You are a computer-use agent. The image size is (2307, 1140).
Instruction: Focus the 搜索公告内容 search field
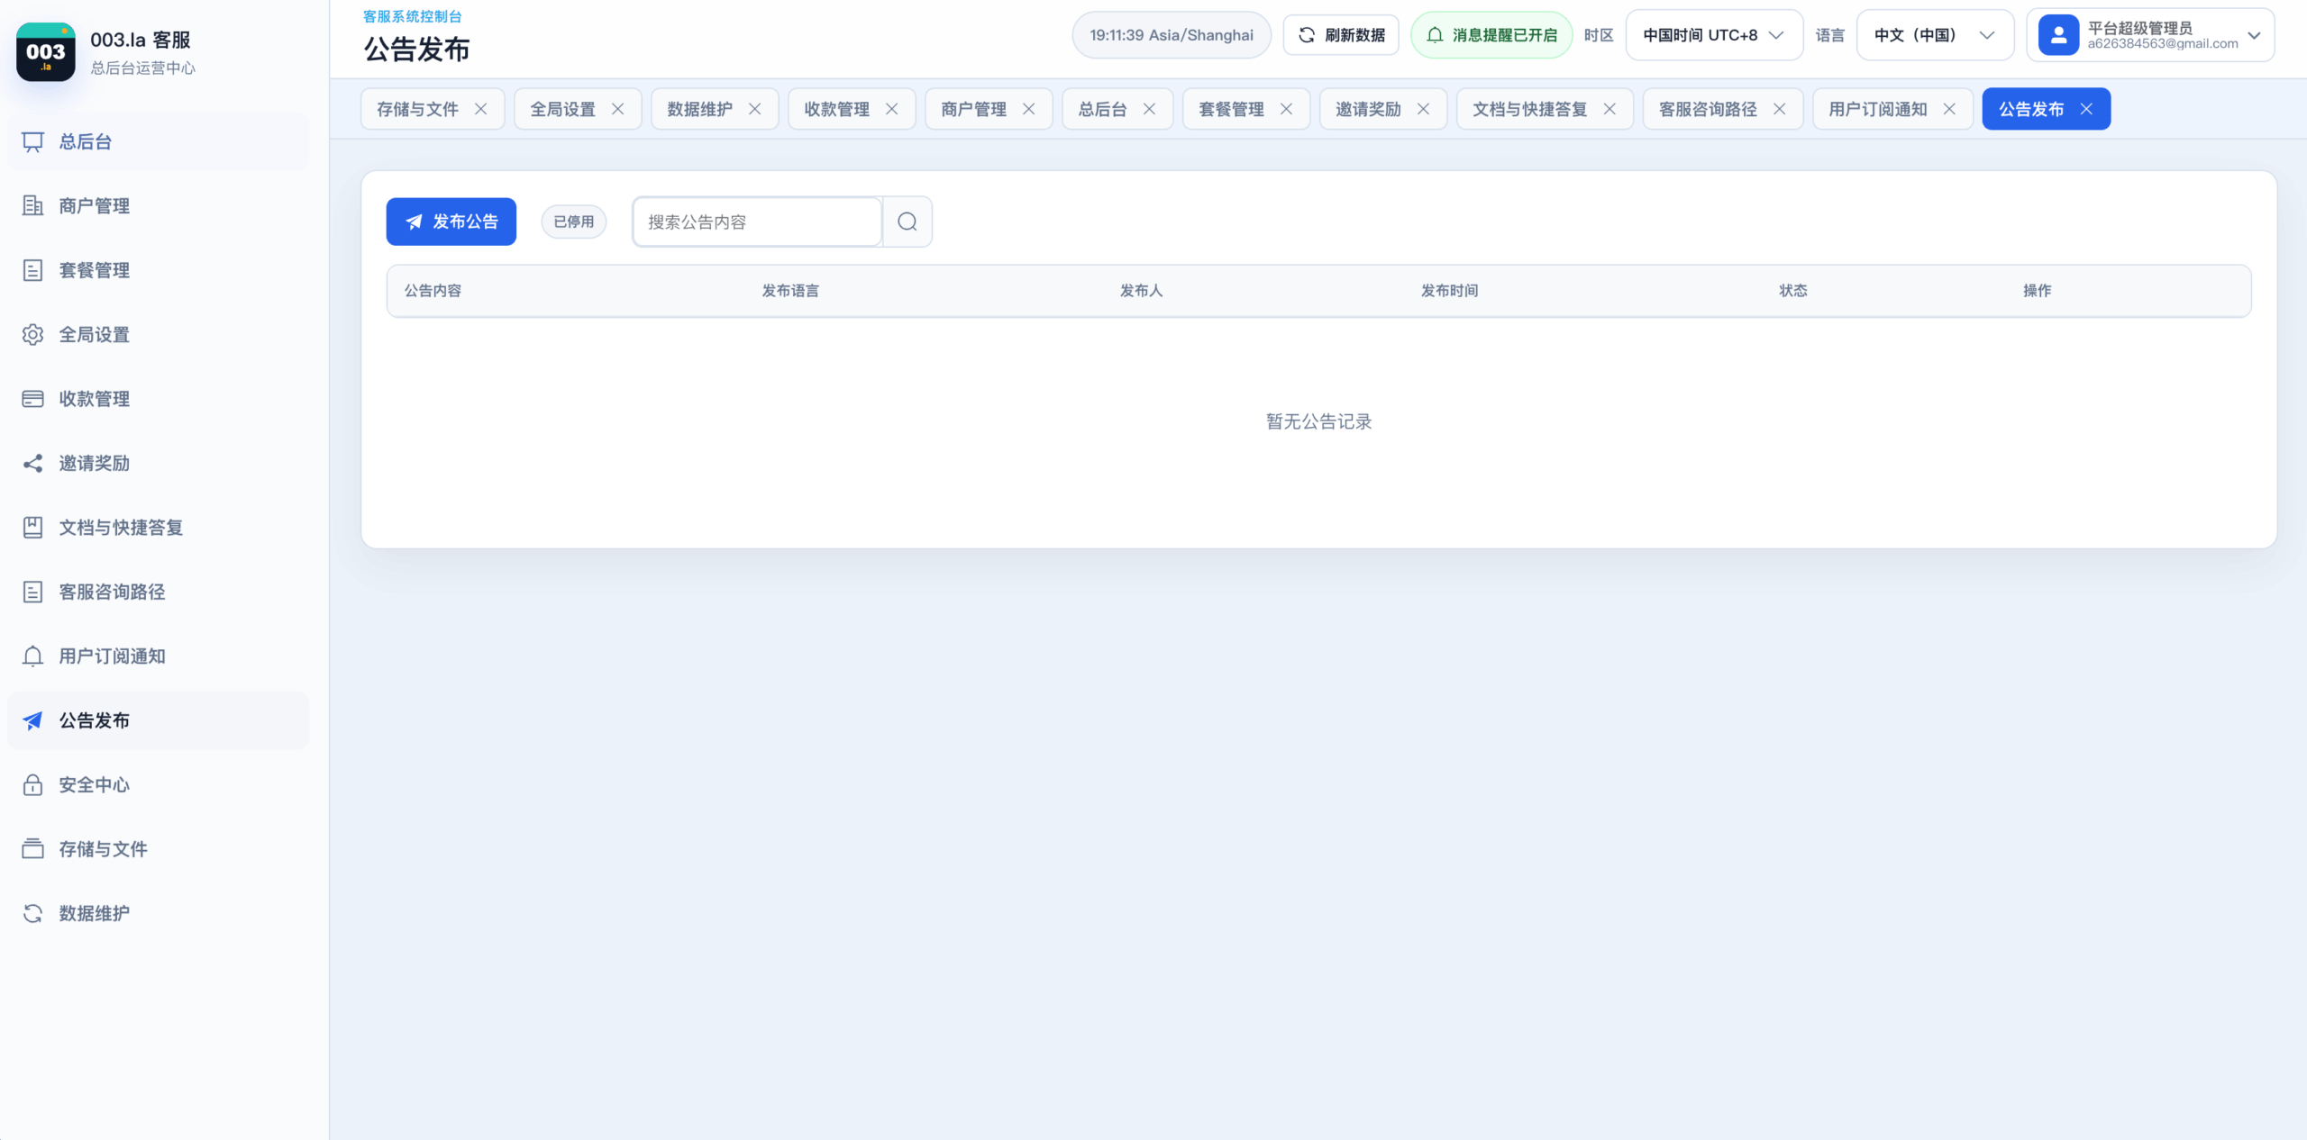tap(757, 222)
